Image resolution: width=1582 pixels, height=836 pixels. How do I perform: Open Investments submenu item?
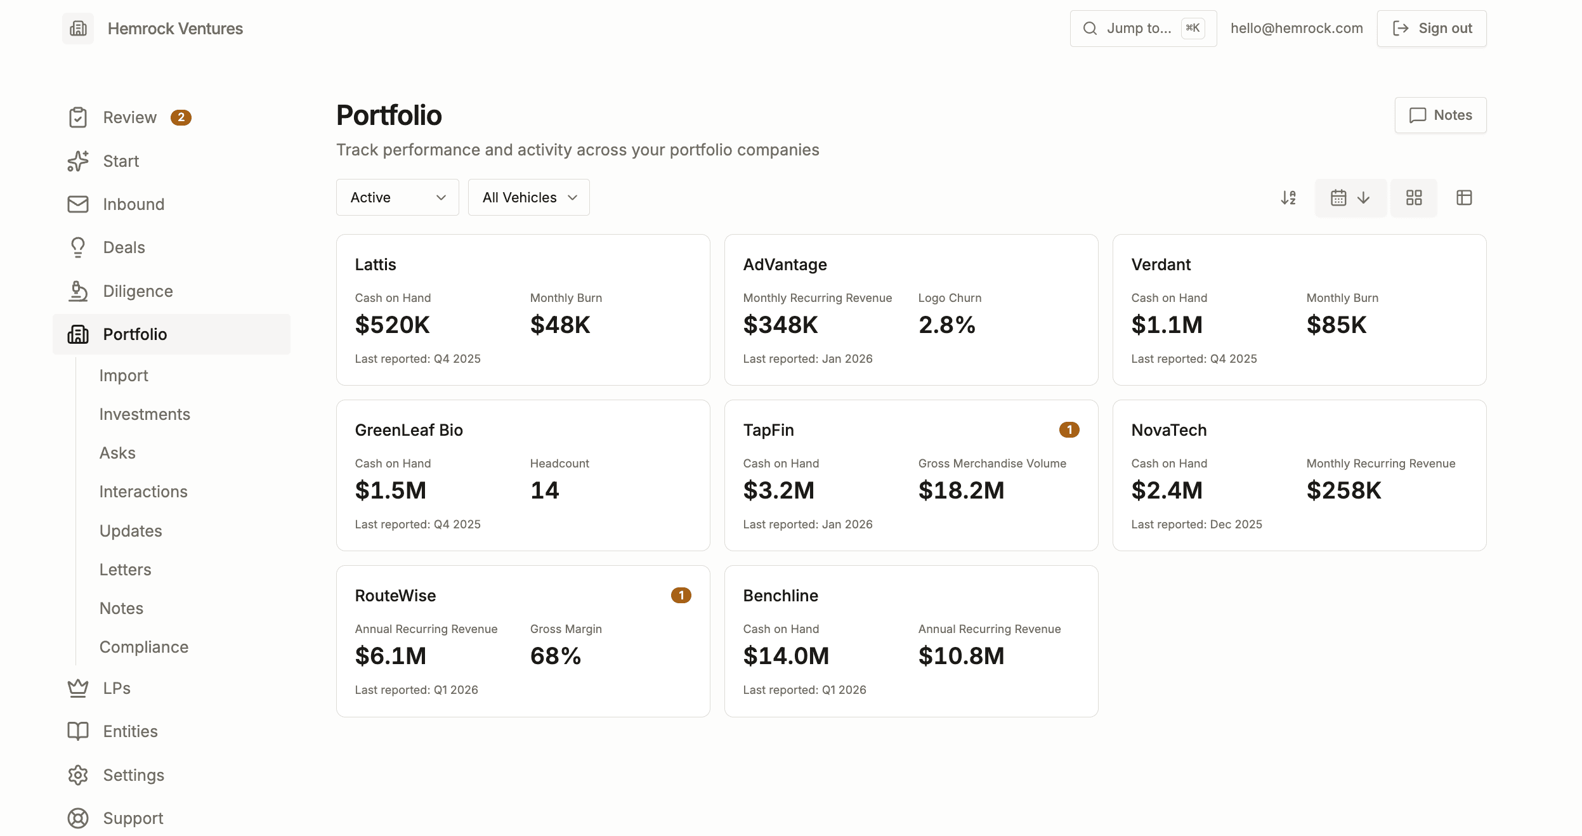tap(145, 414)
